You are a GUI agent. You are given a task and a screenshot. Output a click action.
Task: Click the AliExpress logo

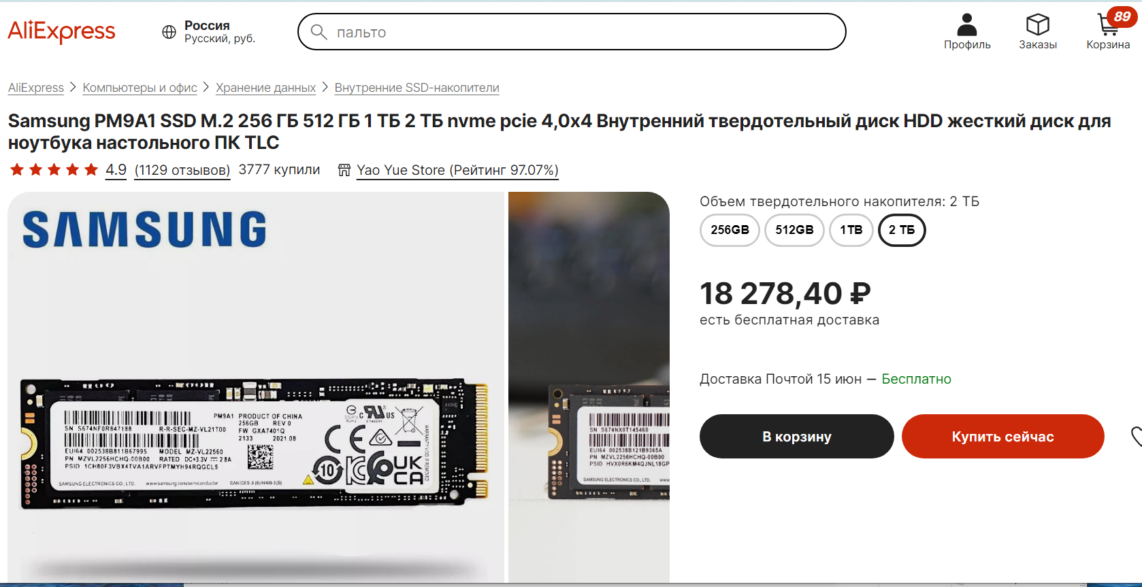[x=61, y=31]
